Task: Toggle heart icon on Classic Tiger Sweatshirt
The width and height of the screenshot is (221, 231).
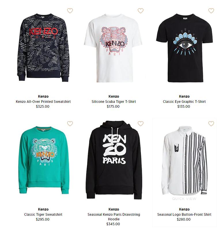Action: pos(70,124)
